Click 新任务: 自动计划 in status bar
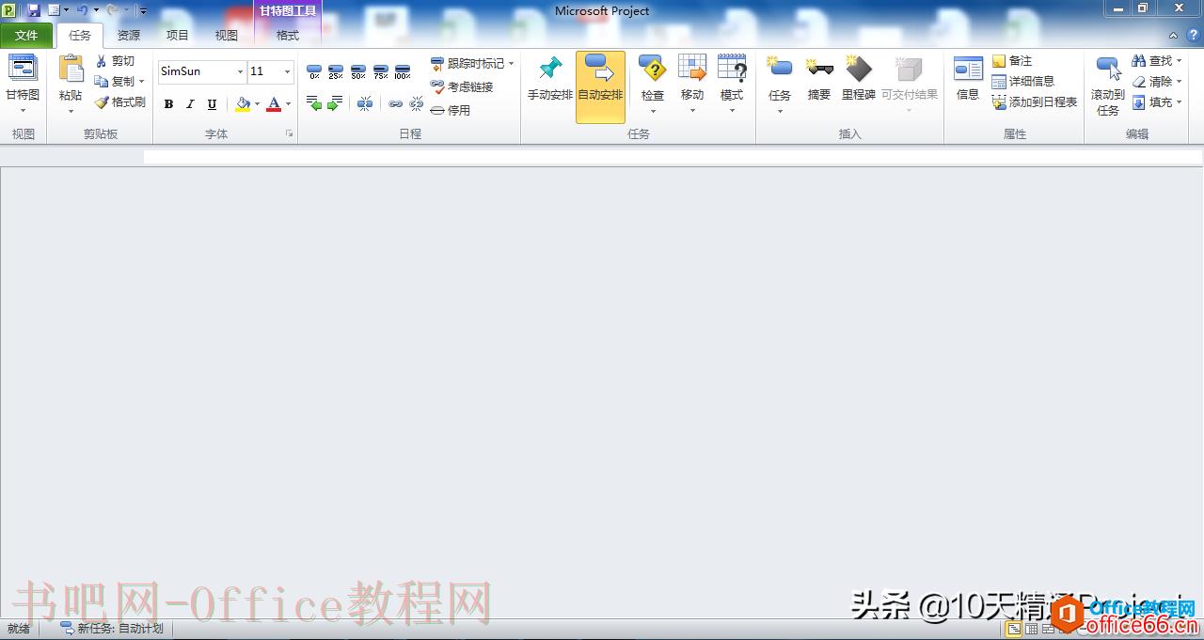 click(112, 629)
